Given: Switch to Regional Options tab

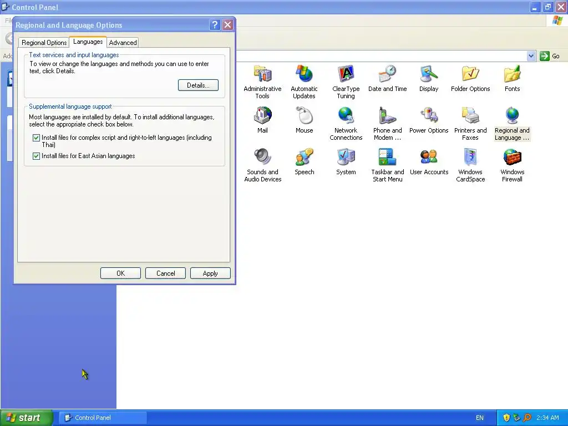Looking at the screenshot, I should coord(44,42).
